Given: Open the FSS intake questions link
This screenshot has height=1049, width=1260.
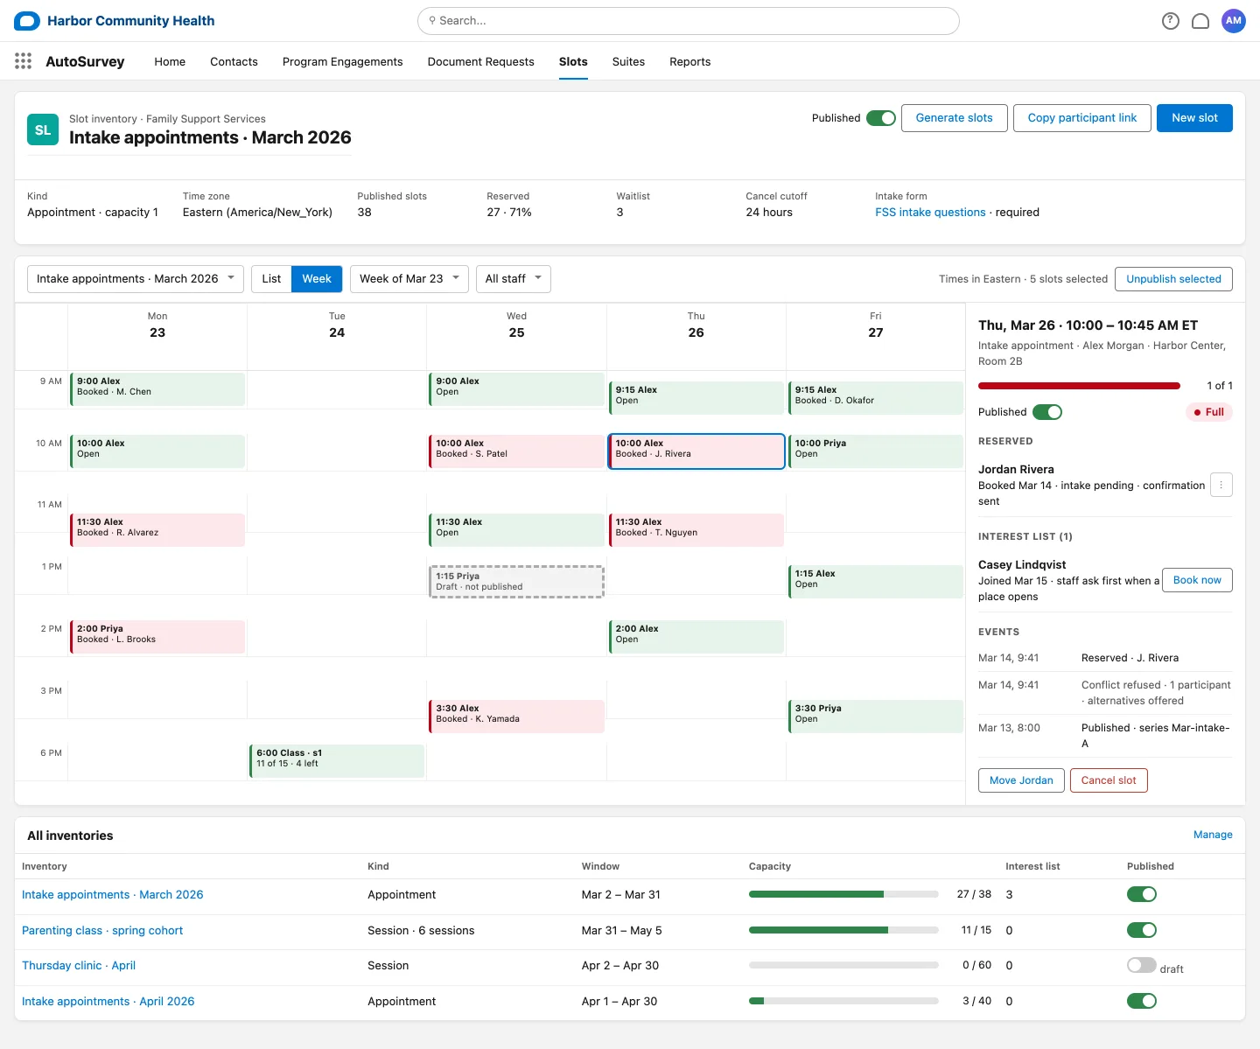Looking at the screenshot, I should [930, 213].
